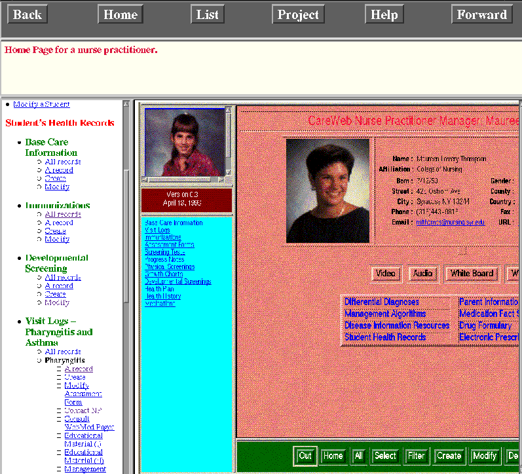Screen dimensions: 522x474
Task: Click Create under Immunizations
Action: tap(55, 231)
